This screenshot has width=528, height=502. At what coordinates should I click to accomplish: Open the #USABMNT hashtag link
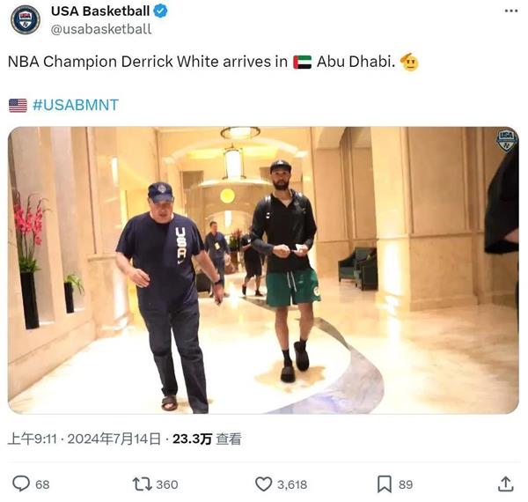point(76,105)
